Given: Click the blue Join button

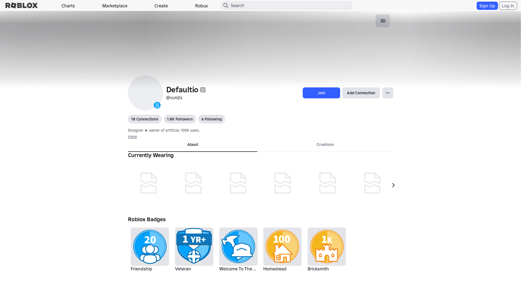Looking at the screenshot, I should (321, 93).
